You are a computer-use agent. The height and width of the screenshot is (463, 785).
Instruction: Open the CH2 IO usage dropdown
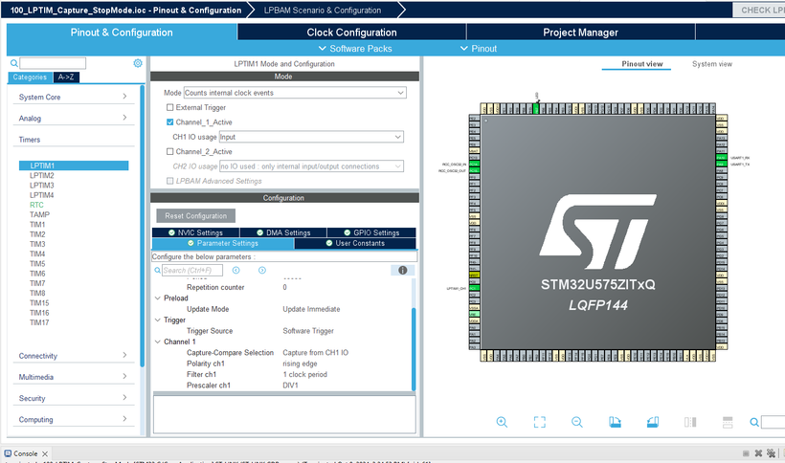coord(311,166)
